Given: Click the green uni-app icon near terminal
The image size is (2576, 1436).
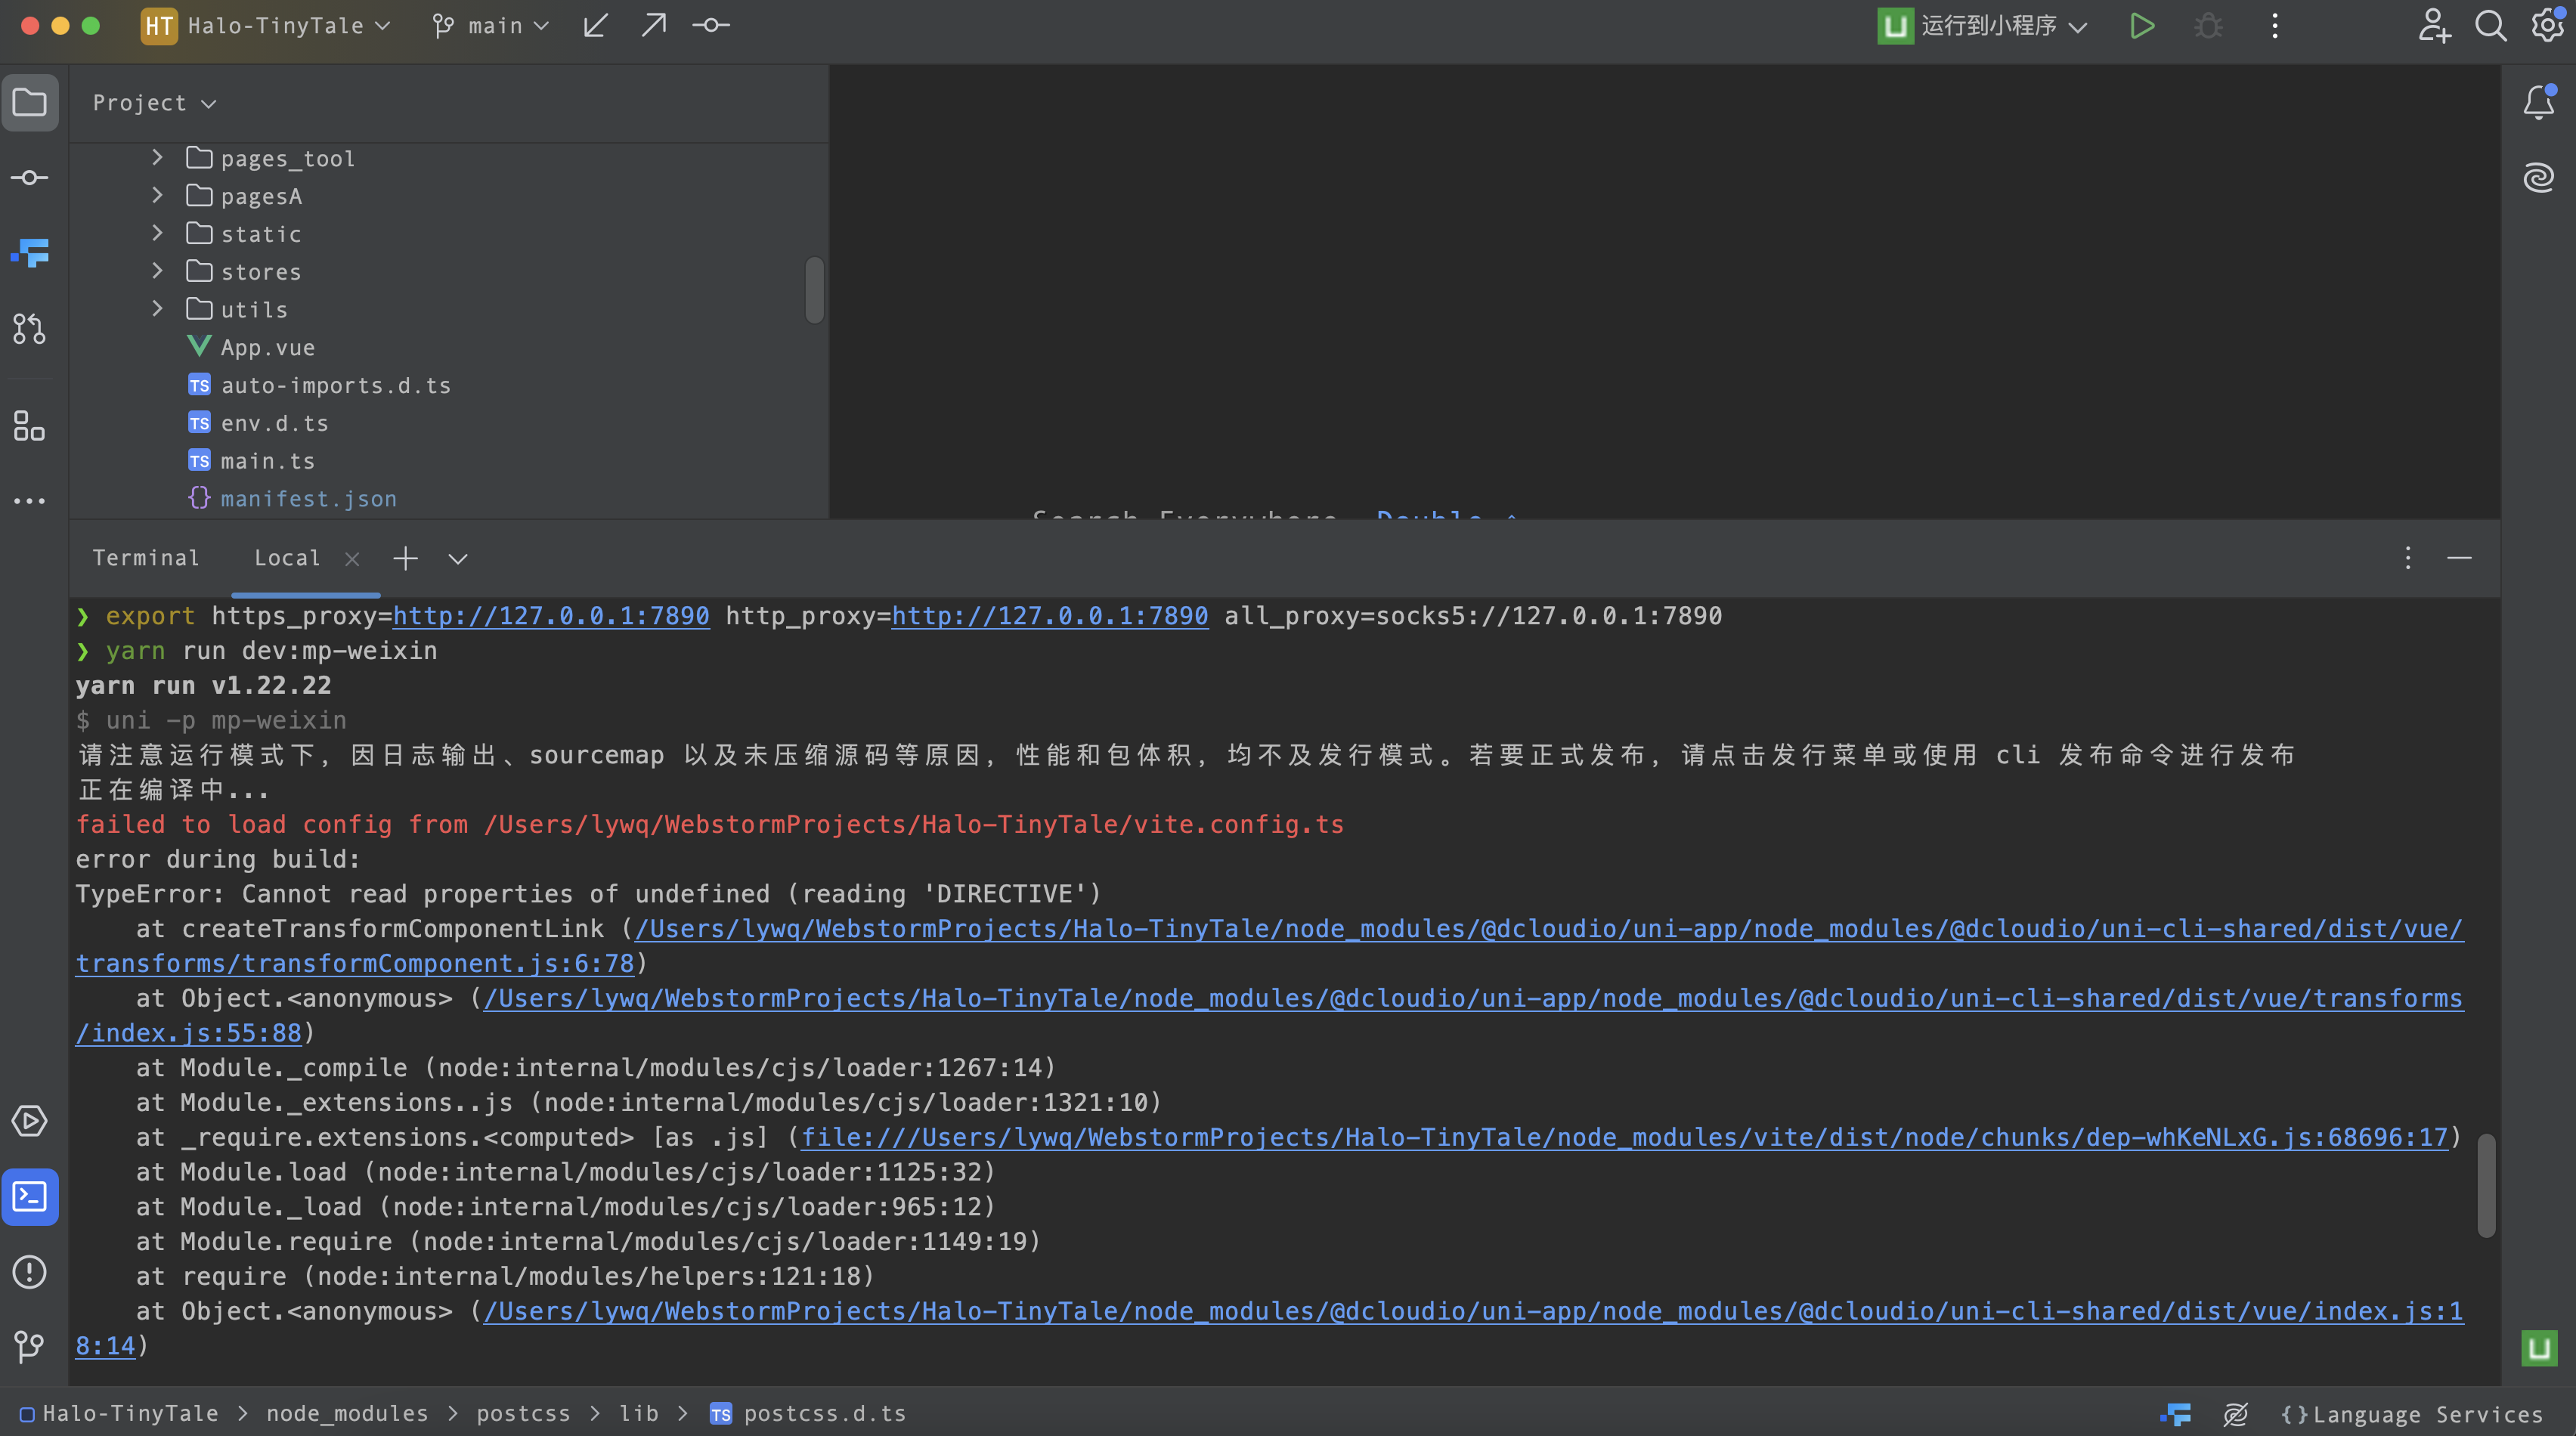Looking at the screenshot, I should pyautogui.click(x=2539, y=1349).
